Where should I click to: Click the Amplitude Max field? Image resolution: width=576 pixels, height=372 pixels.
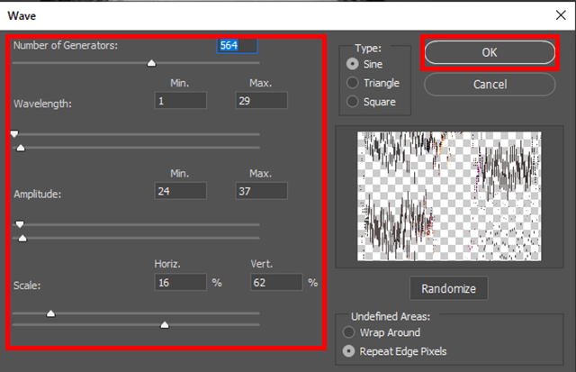(261, 191)
